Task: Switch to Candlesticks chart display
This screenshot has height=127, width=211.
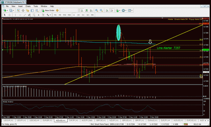Action: (x=86, y=10)
